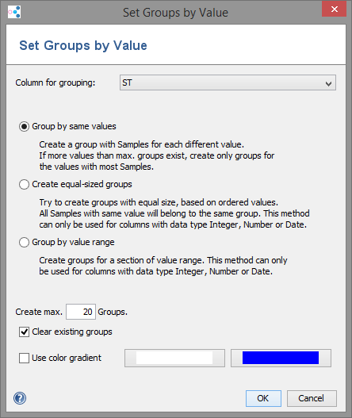
Task: Select Create equal-sized groups option
Action: click(24, 184)
